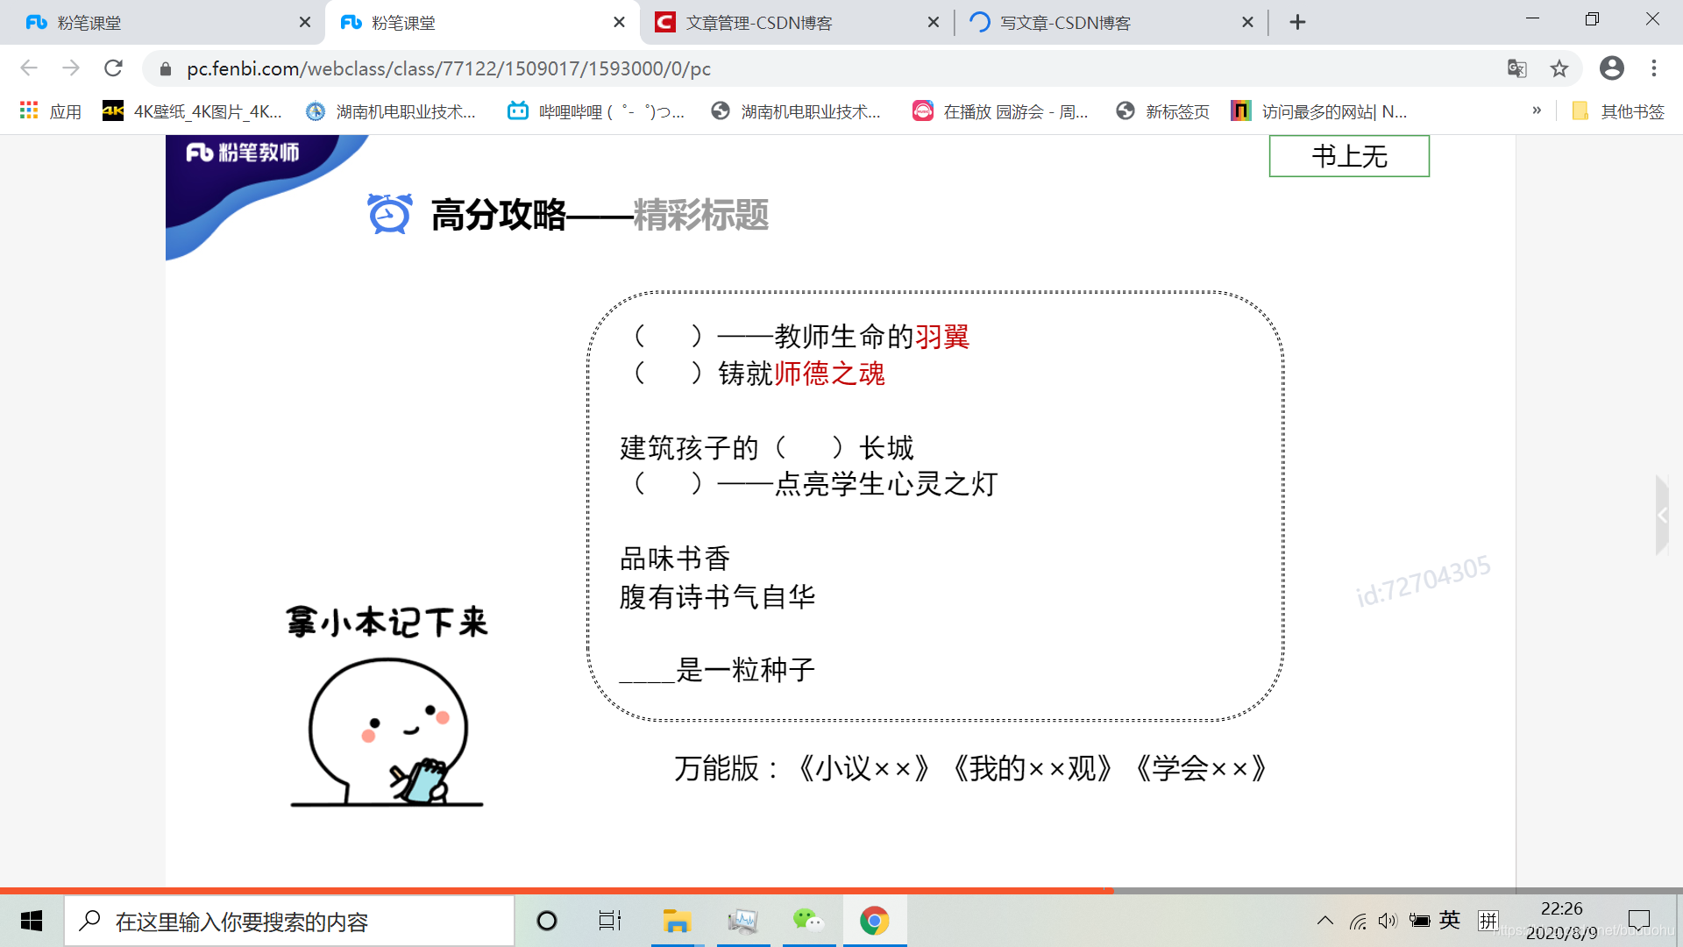Open WeChat from taskbar

[808, 921]
